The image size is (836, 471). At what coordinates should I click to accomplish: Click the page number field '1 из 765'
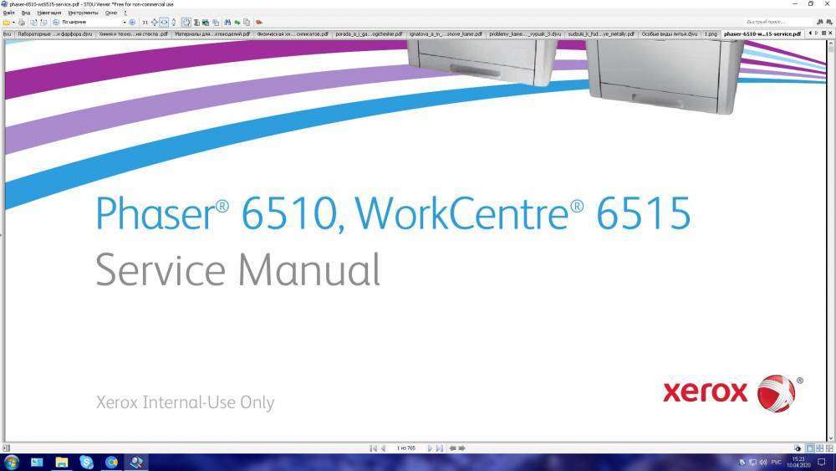click(405, 448)
